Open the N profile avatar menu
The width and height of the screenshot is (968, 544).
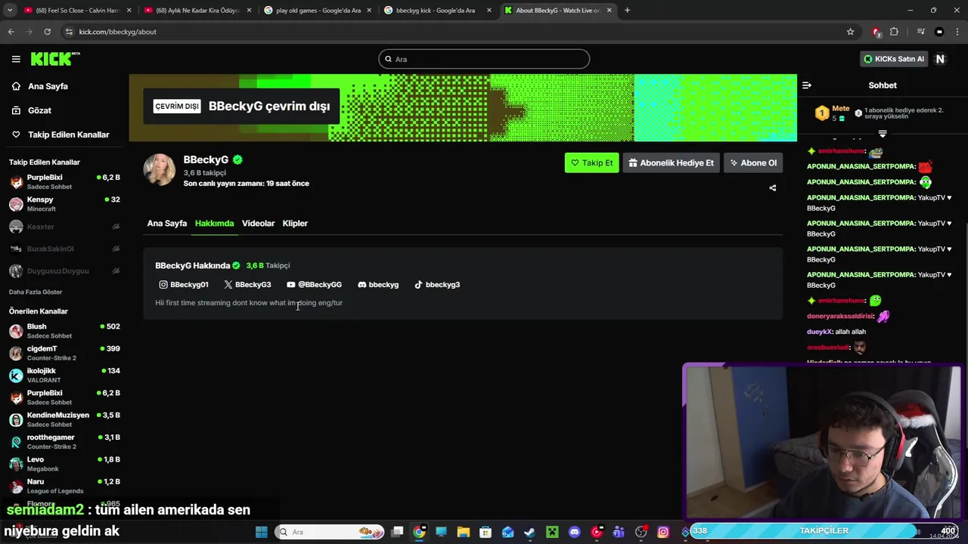click(x=940, y=59)
